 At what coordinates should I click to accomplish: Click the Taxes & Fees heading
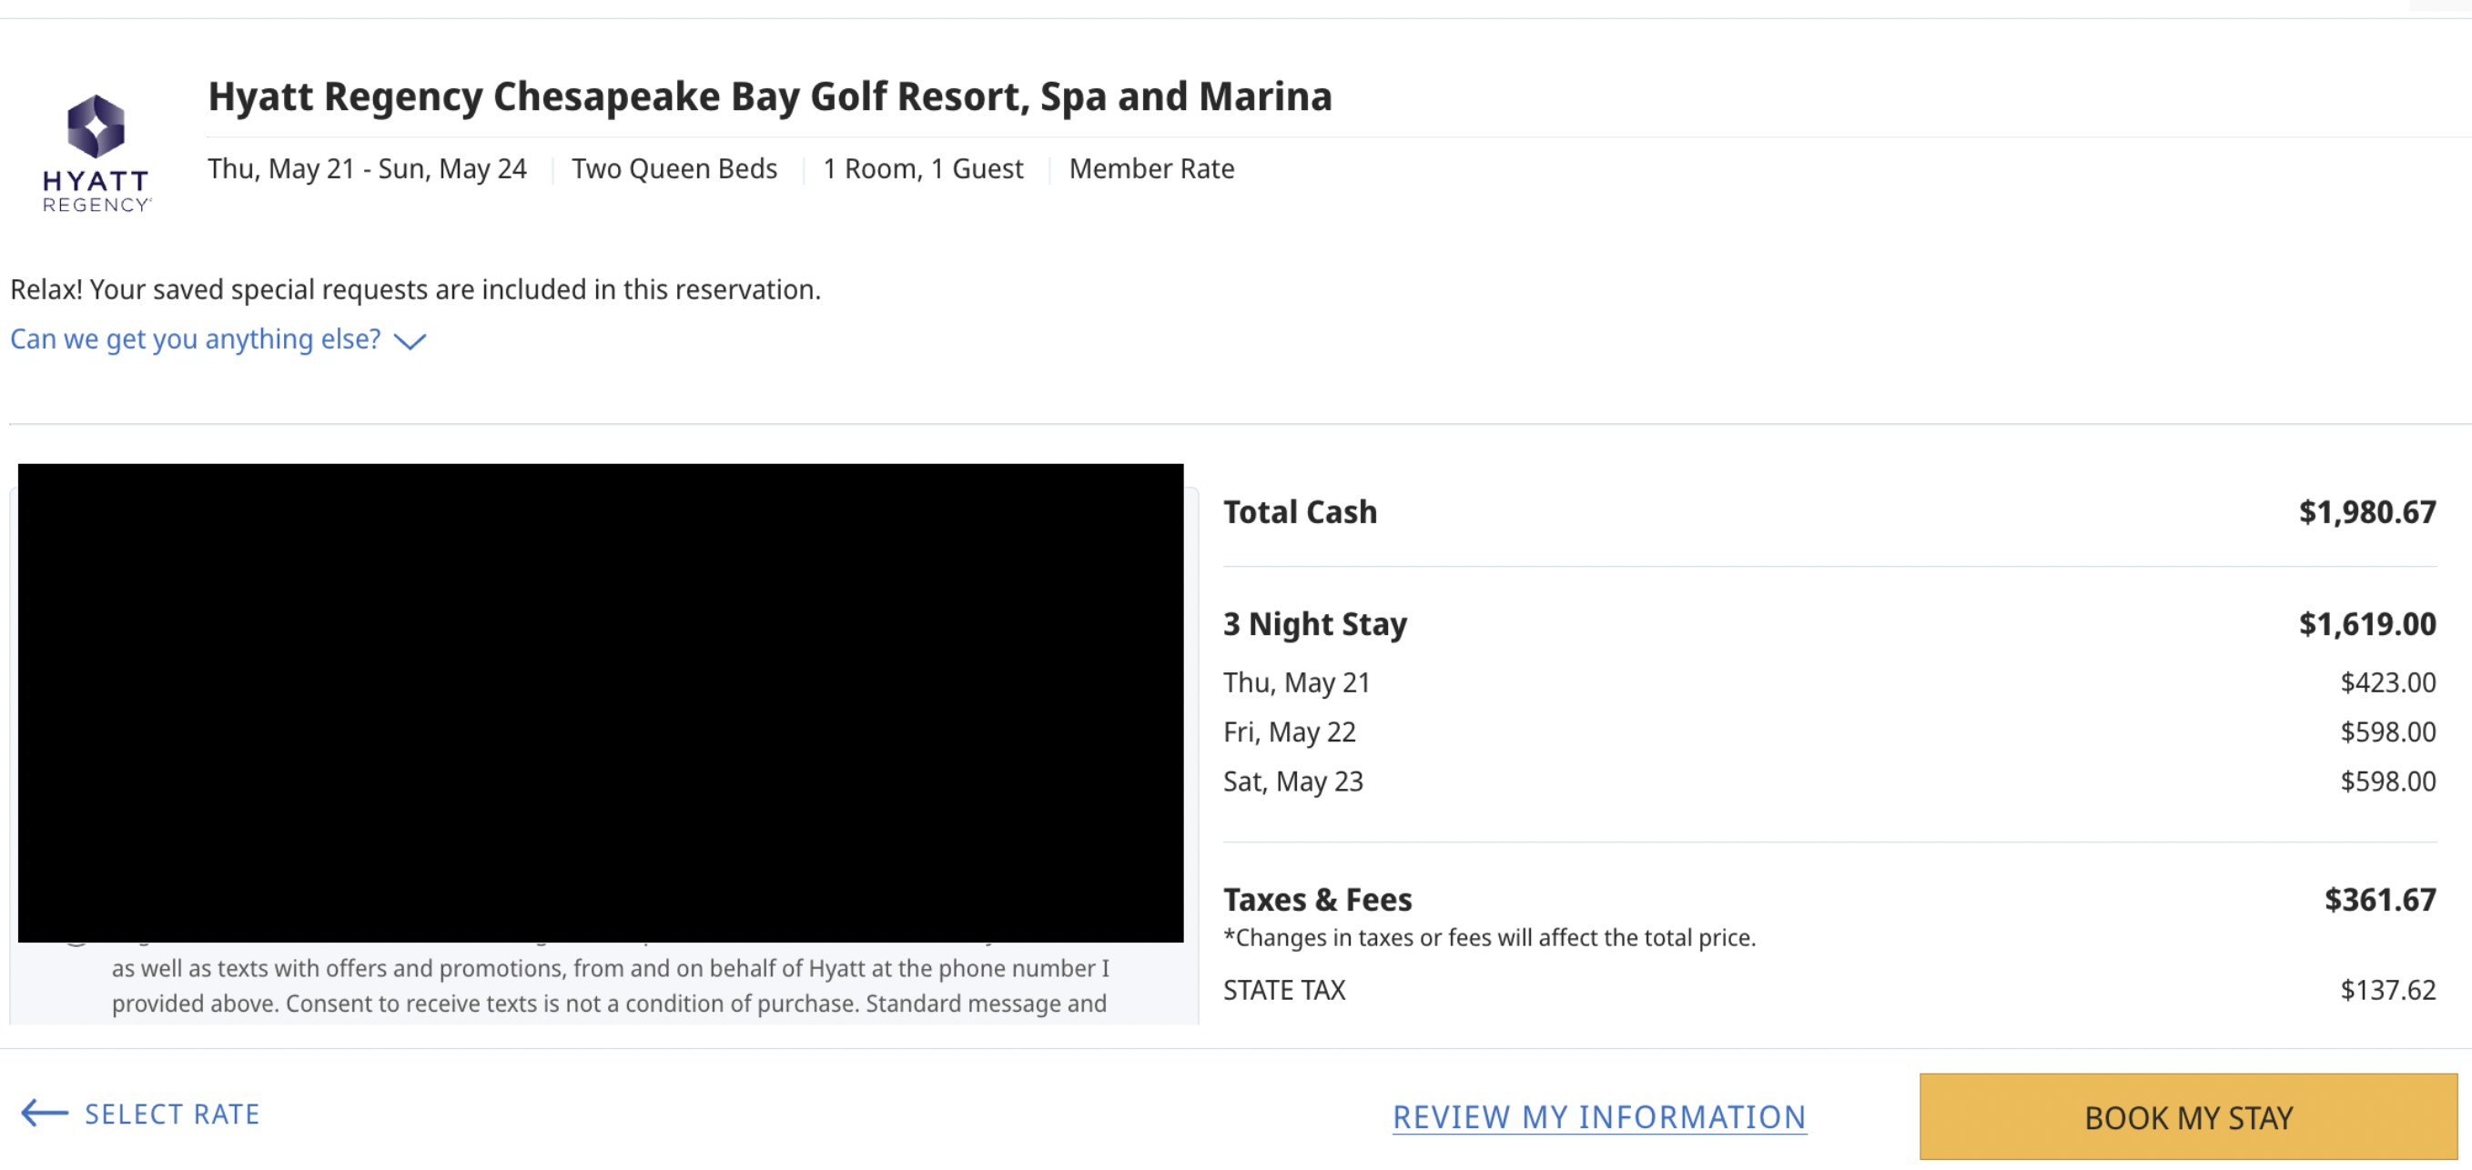(x=1317, y=900)
